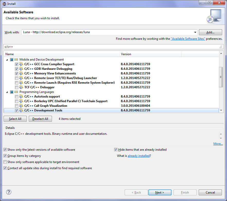Screen dimensions: 227x201
Task: Click the Add... button
Action: [210, 32]
